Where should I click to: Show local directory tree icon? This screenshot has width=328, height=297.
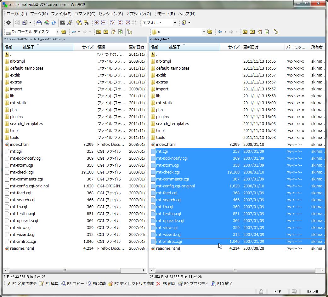130,32
